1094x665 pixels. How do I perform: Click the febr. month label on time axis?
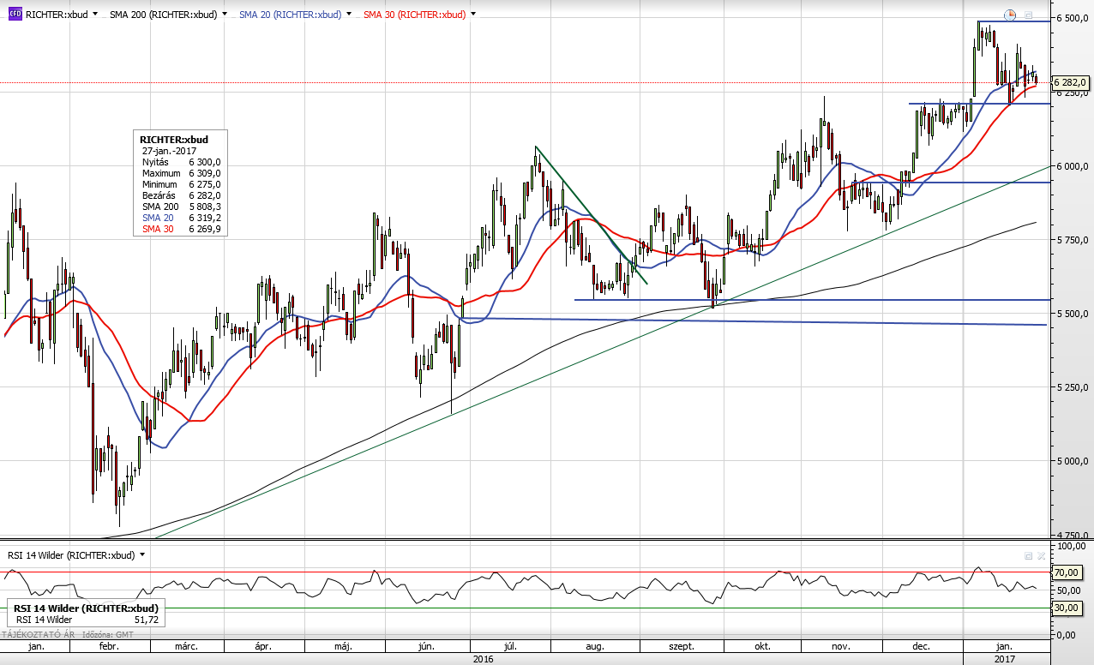coord(109,646)
